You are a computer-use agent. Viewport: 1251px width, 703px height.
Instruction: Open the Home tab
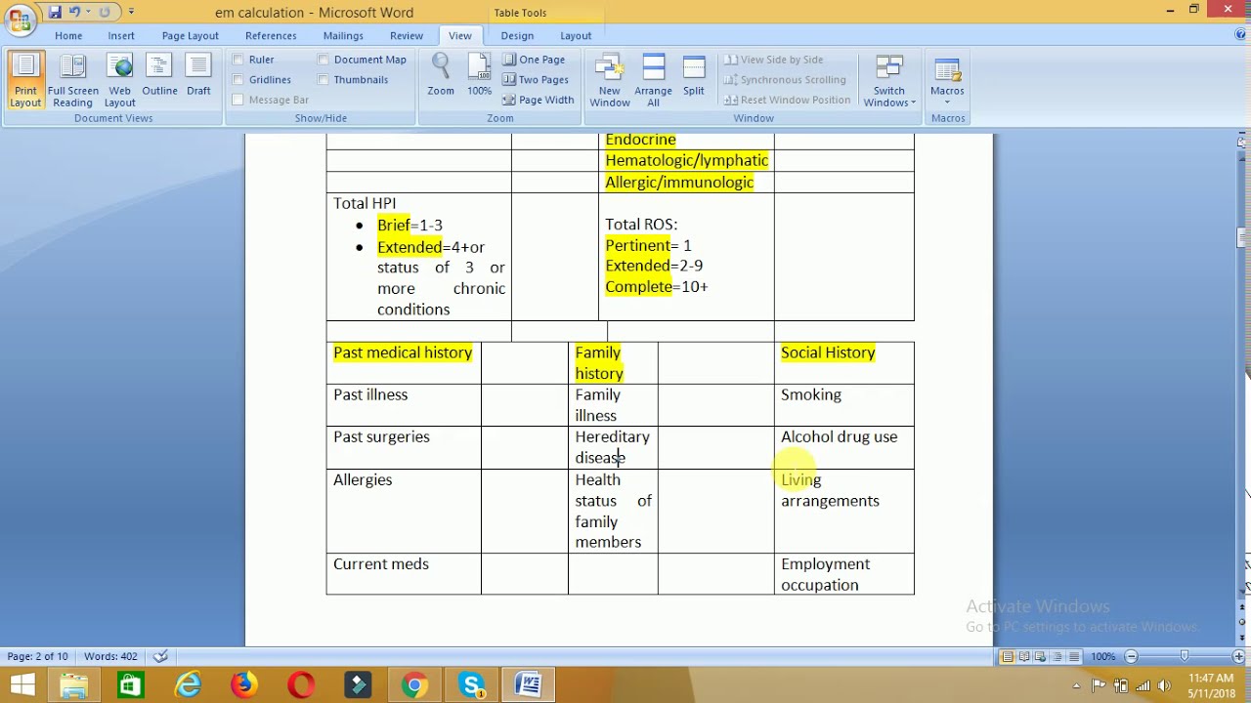click(68, 36)
